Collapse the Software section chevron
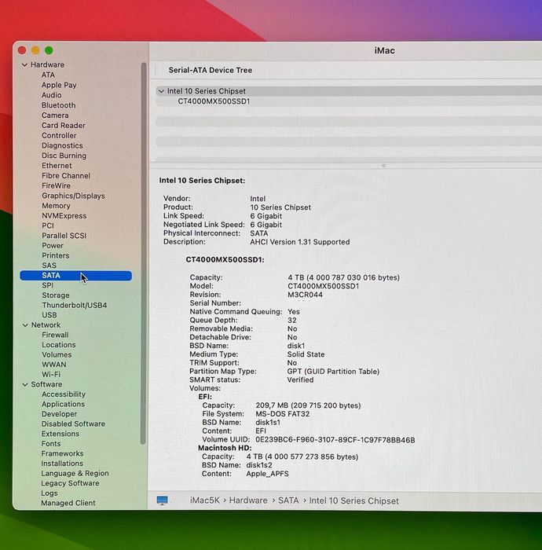The width and height of the screenshot is (542, 550). pos(25,384)
